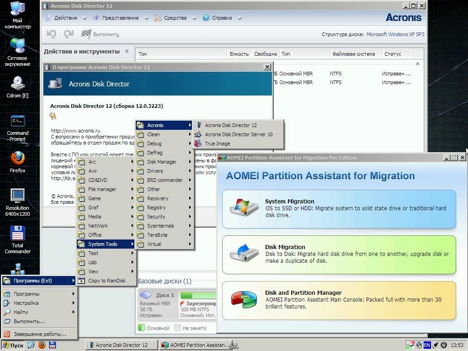Expand dropdown arrow next to Справка

[239, 18]
